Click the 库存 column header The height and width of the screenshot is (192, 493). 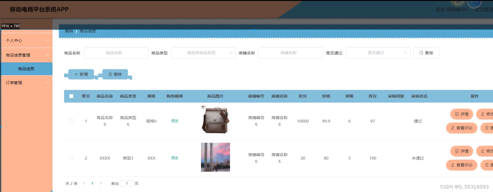[372, 96]
